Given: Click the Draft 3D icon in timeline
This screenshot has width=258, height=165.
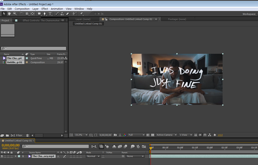Looking at the screenshot, I should [107, 147].
